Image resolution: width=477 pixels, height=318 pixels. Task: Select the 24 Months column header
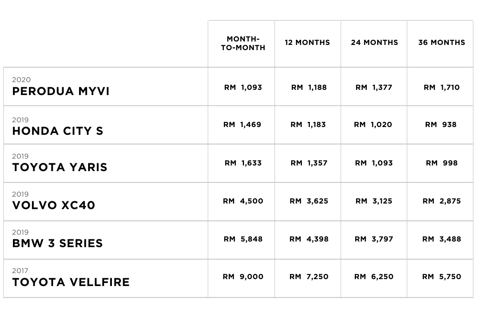click(x=375, y=43)
